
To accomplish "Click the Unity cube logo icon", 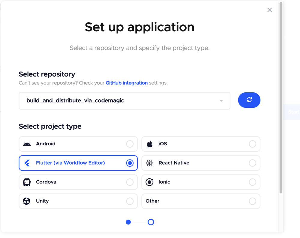I will [x=26, y=201].
